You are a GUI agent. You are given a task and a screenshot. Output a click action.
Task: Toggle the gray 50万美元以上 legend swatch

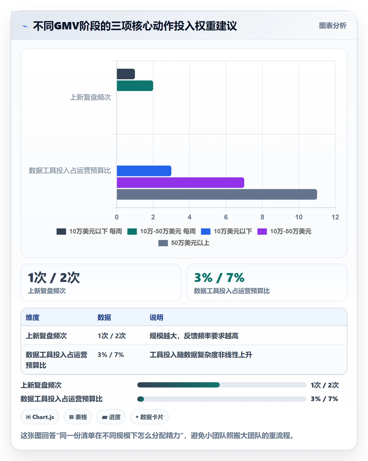tap(163, 243)
